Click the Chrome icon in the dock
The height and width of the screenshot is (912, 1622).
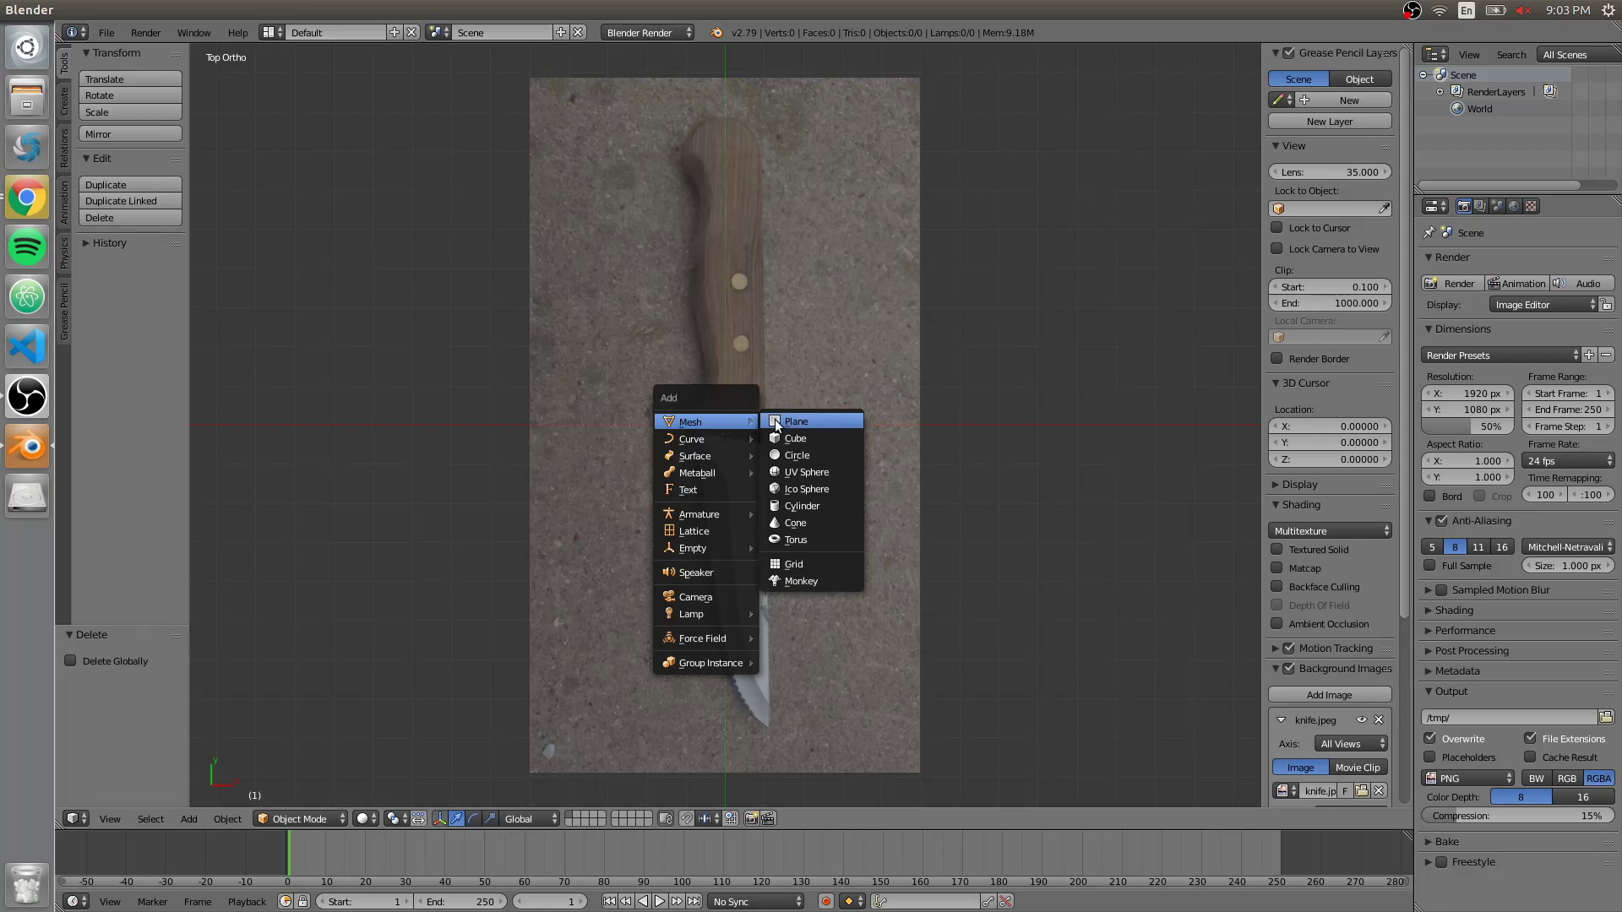point(27,198)
